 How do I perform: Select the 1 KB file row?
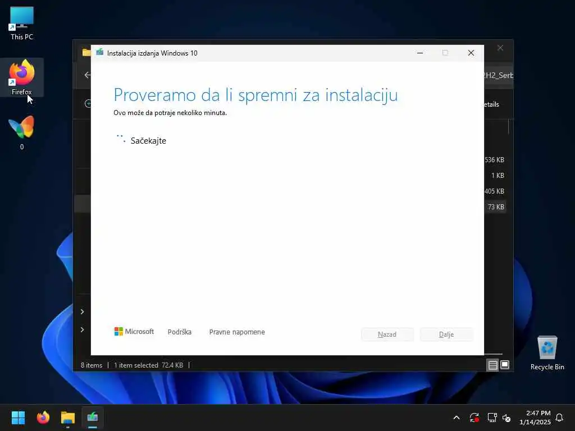(494, 176)
